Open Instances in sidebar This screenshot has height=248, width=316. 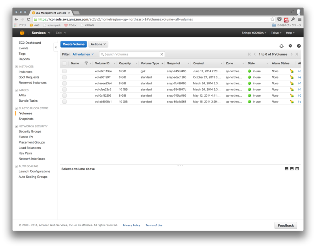pos(25,72)
